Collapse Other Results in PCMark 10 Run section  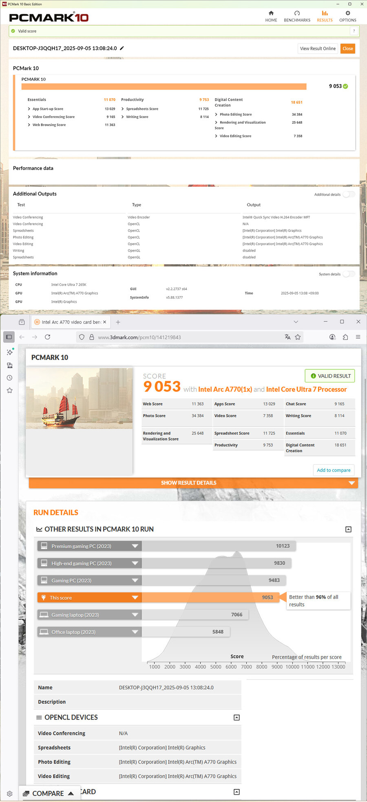point(348,529)
